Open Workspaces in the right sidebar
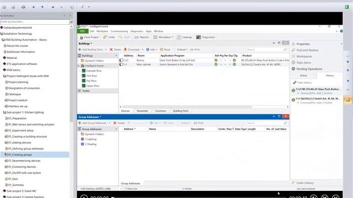This screenshot has width=353, height=198. click(x=304, y=56)
